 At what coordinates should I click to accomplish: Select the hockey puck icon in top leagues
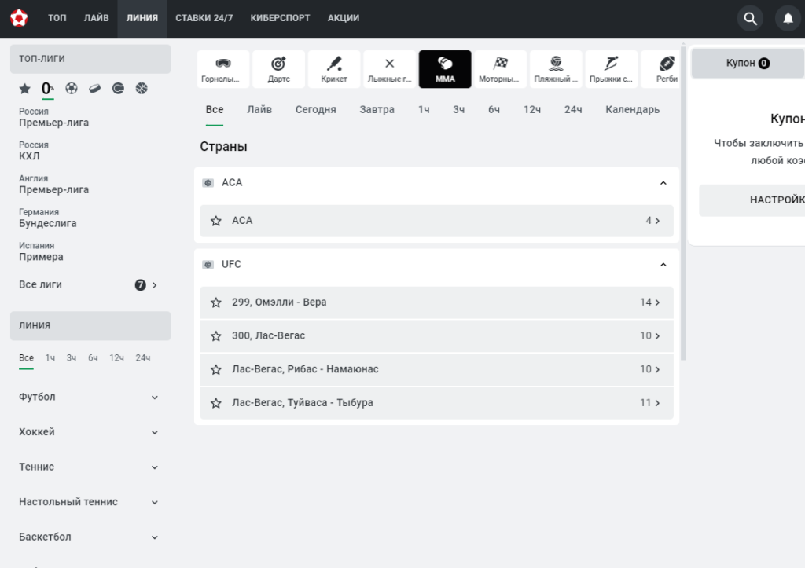(x=94, y=88)
